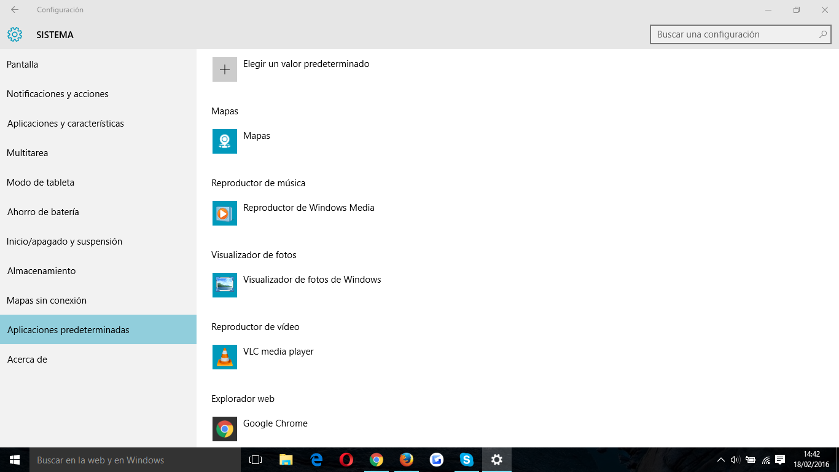Viewport: 839px width, 472px height.
Task: Click the 'Reproductor de vídeo' heading
Action: (256, 327)
